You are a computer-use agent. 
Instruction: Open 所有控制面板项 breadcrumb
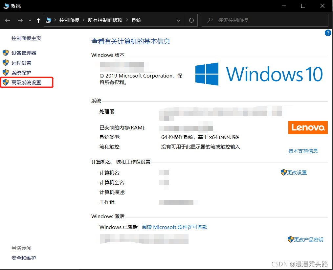105,20
